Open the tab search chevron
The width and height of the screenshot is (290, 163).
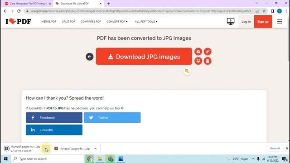coord(257,3)
